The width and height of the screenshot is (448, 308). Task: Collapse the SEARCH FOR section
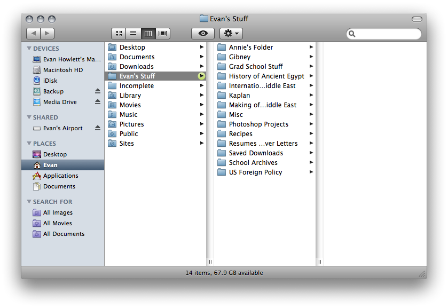pos(29,201)
